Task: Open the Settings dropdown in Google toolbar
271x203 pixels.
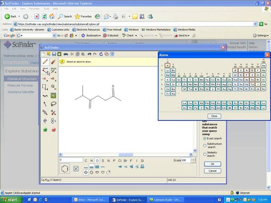Action: tap(261, 36)
